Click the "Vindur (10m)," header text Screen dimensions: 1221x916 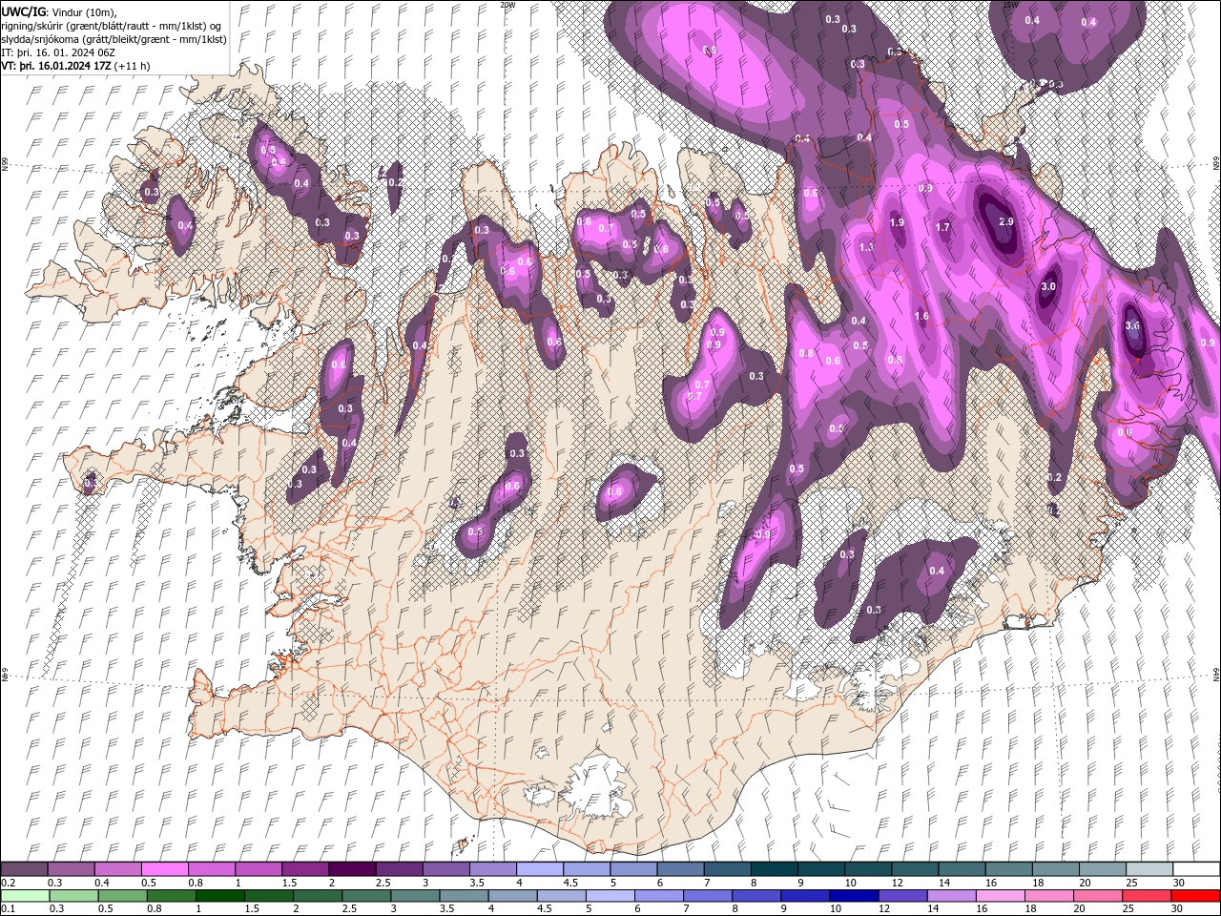86,11
